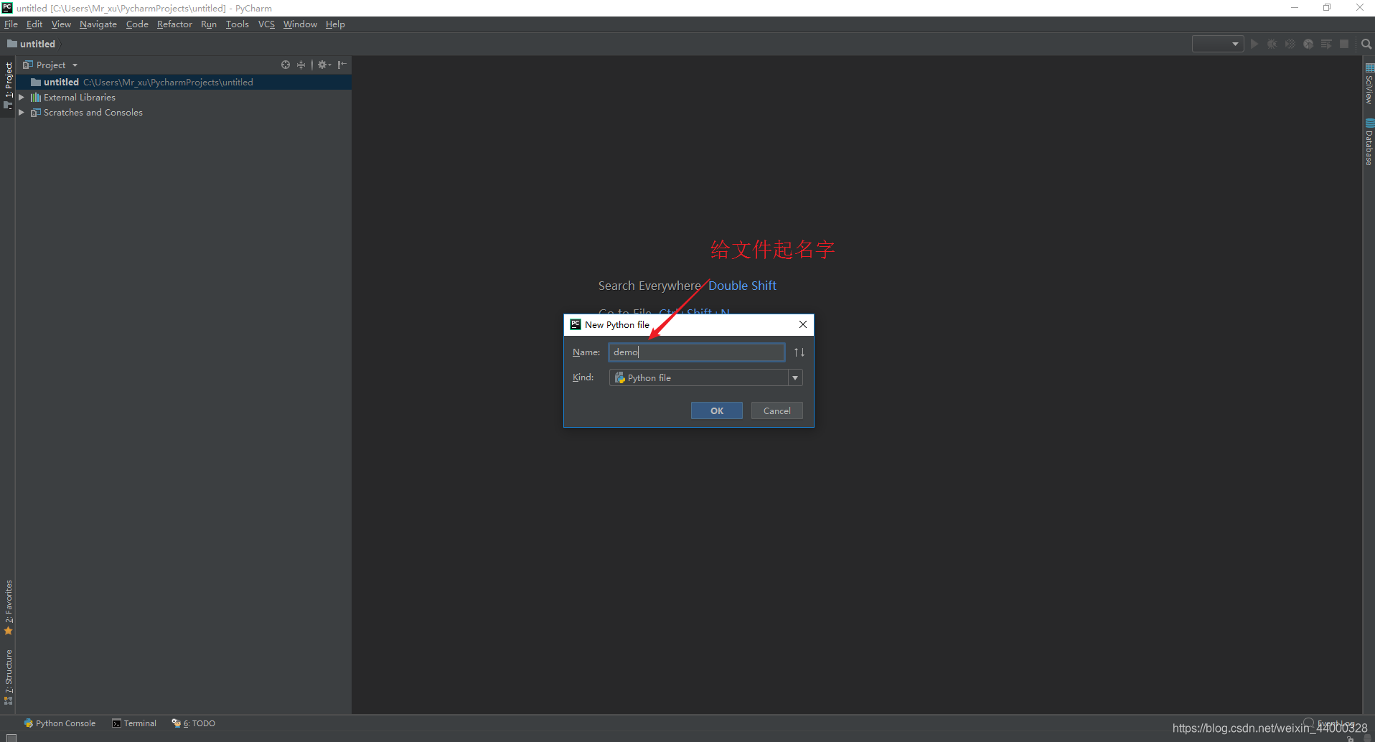The height and width of the screenshot is (742, 1375).
Task: Click the Run with Coverage icon
Action: 1290,44
